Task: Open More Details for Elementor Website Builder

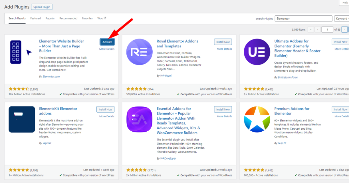Action: [107, 49]
